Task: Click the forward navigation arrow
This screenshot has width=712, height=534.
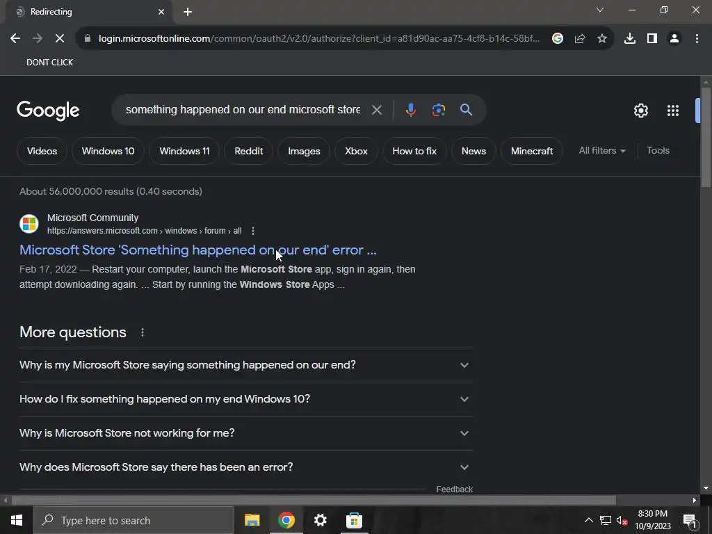Action: [38, 39]
